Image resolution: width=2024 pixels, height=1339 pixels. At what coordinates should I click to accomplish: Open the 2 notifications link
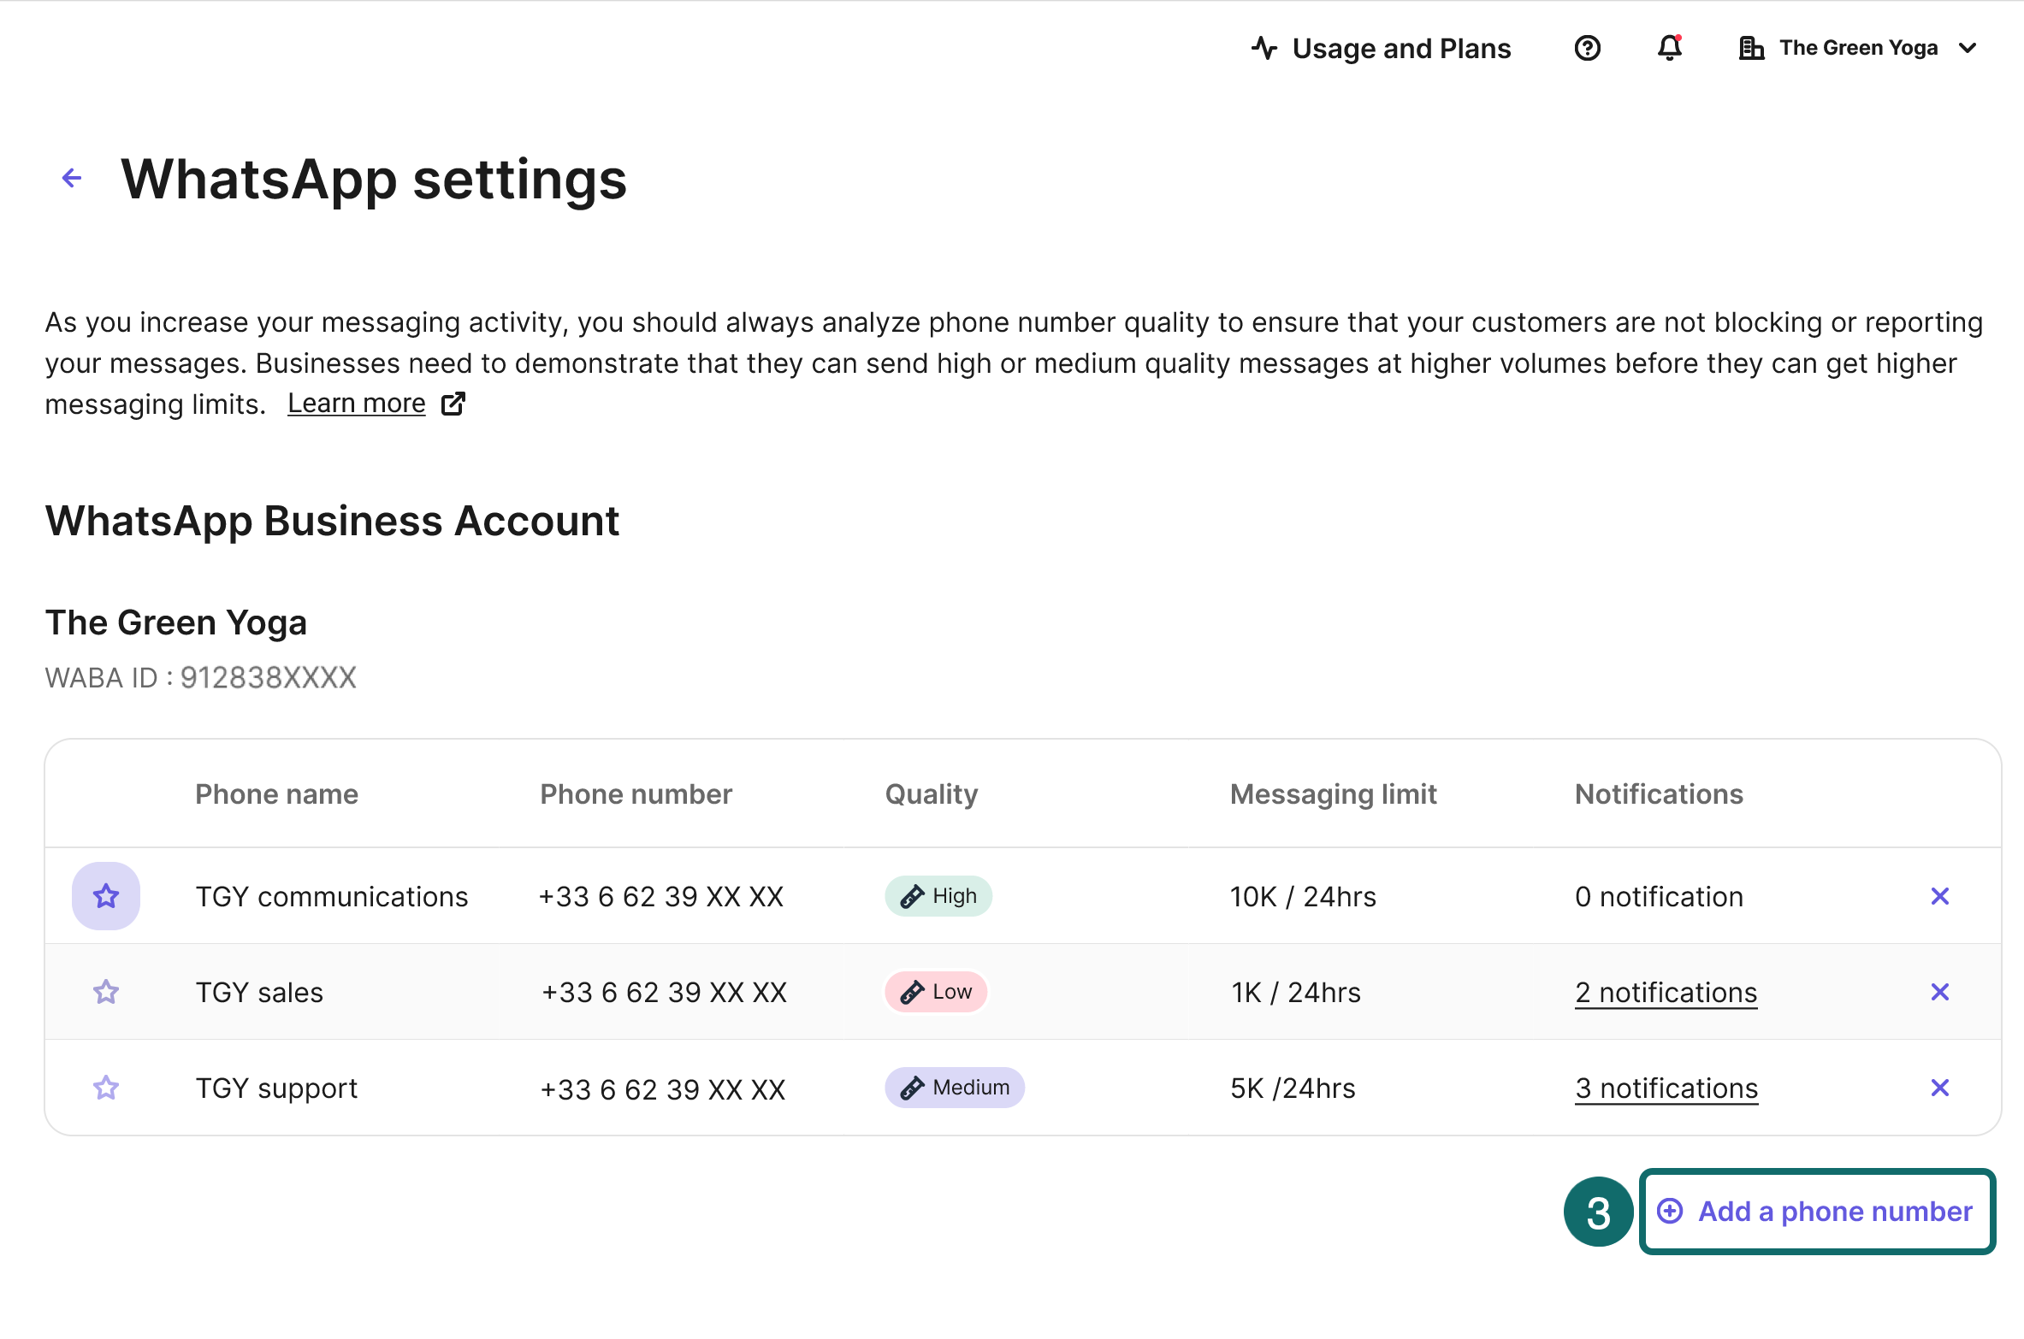pos(1666,993)
